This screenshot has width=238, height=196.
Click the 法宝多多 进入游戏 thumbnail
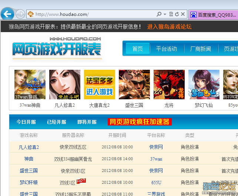click(100, 85)
